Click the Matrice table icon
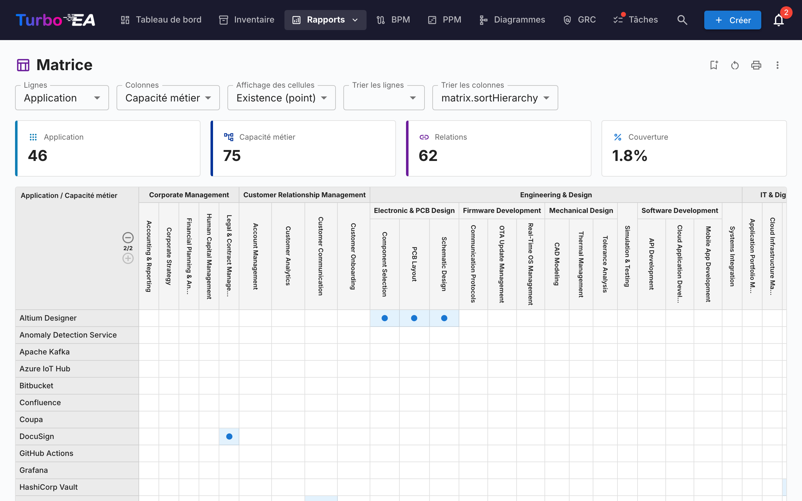802x501 pixels. coord(23,65)
